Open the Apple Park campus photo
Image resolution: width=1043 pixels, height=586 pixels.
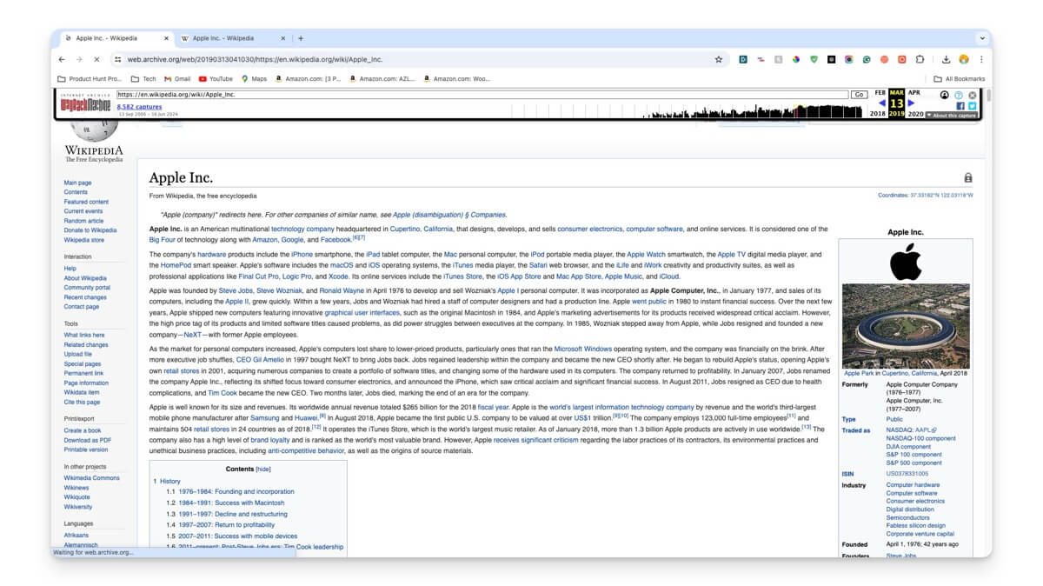(905, 326)
